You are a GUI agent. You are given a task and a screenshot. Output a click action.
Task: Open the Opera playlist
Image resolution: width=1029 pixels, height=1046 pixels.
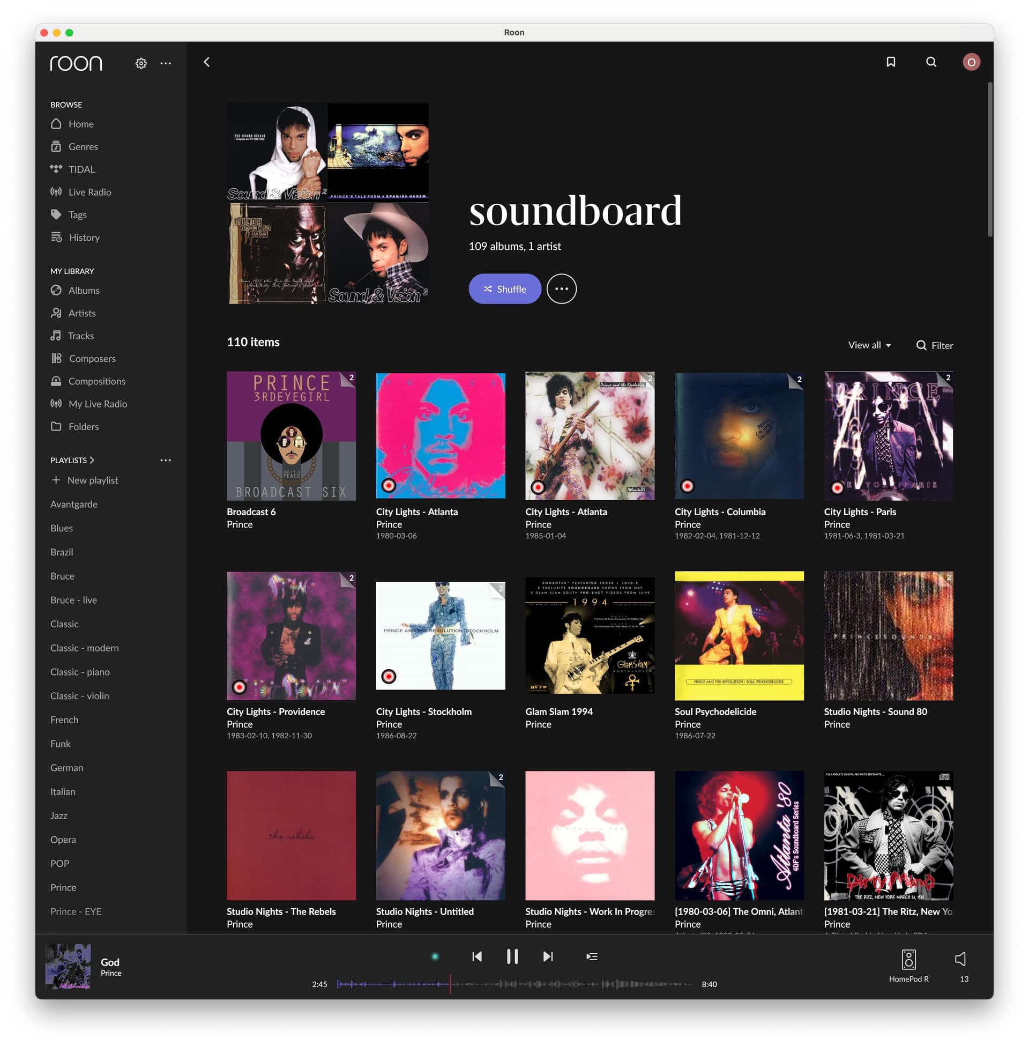[63, 840]
